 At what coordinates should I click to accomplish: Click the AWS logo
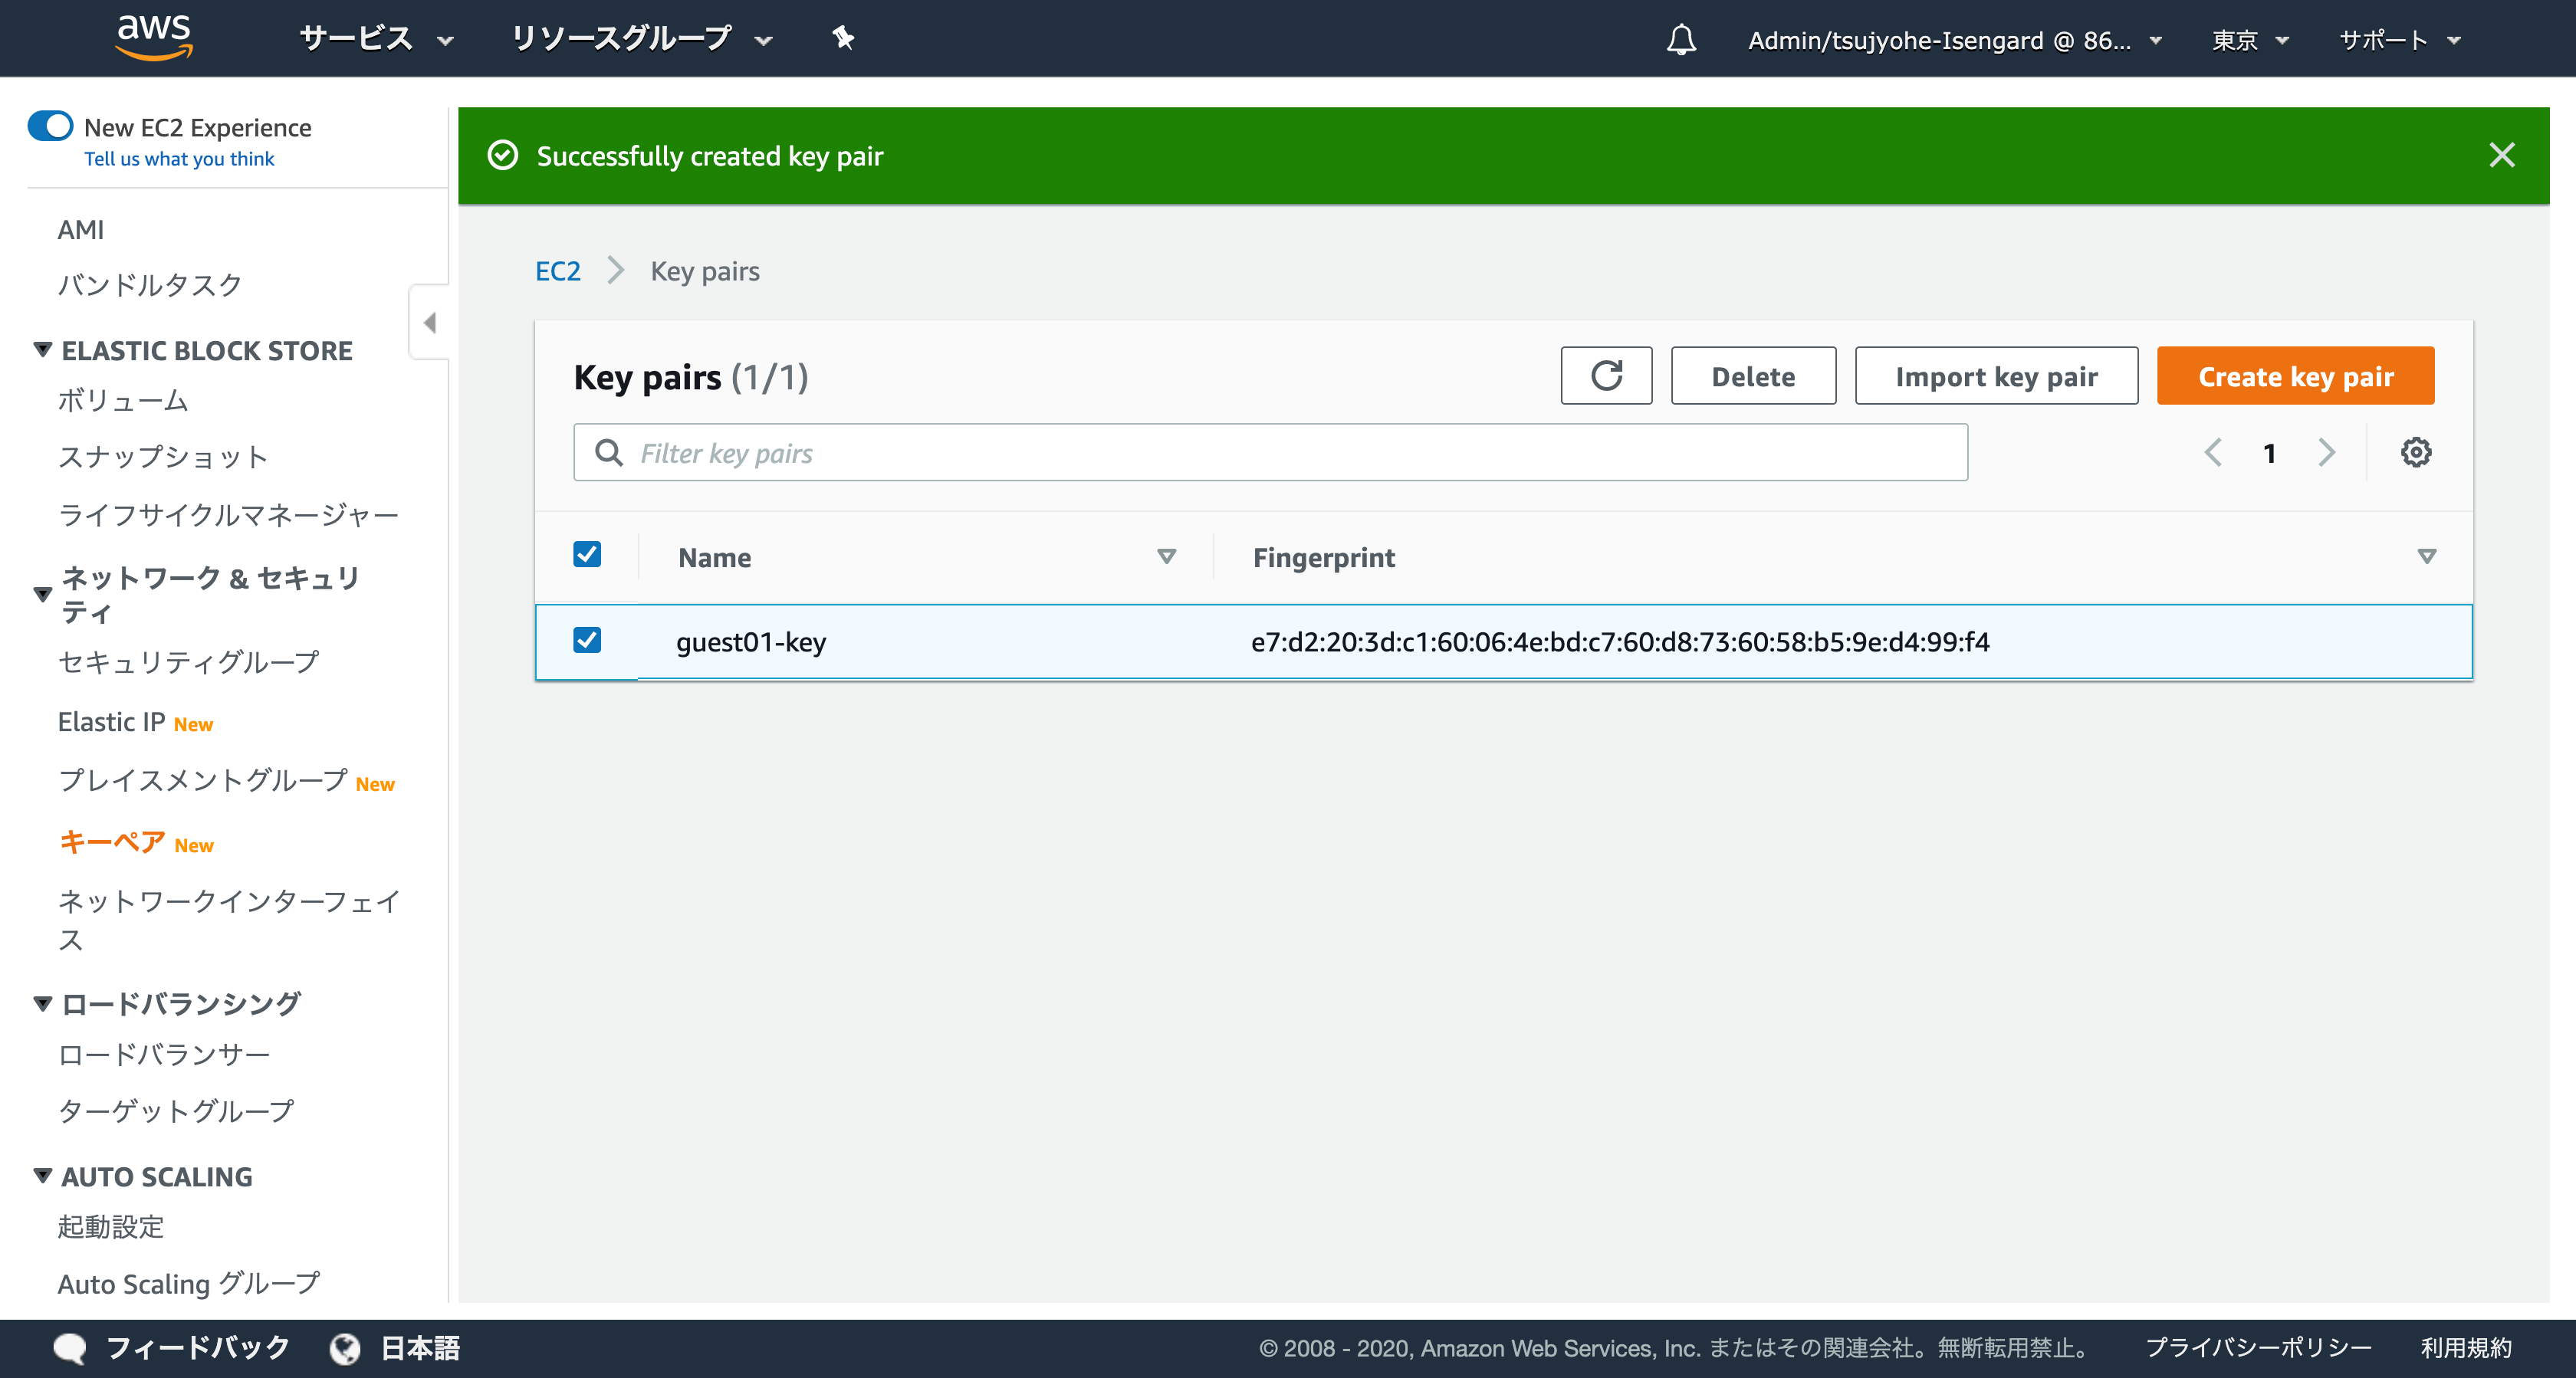(154, 38)
